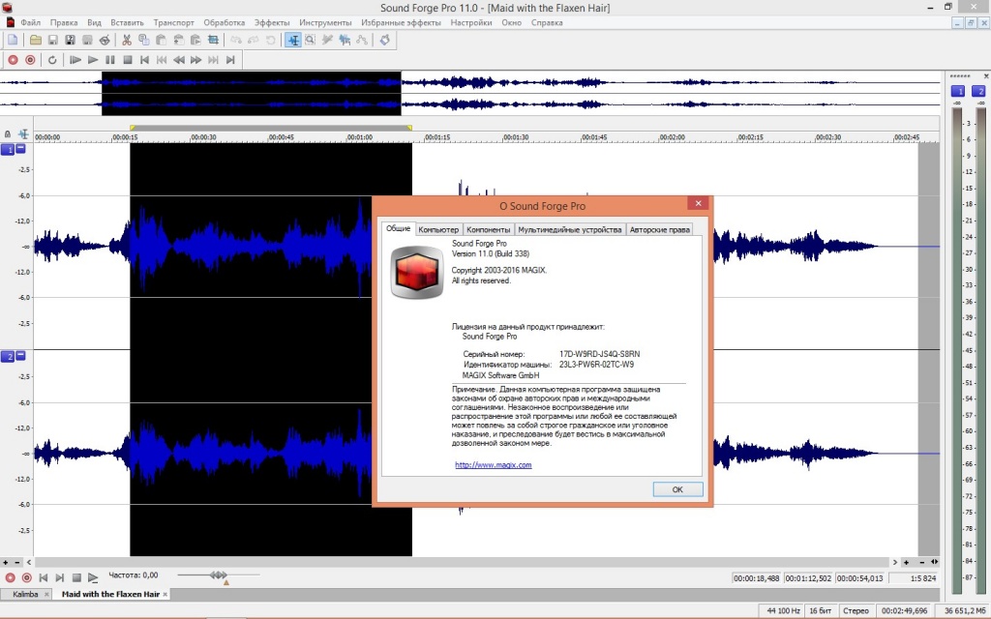This screenshot has width=991, height=619.
Task: Click the Cut scissors icon
Action: coord(127,40)
